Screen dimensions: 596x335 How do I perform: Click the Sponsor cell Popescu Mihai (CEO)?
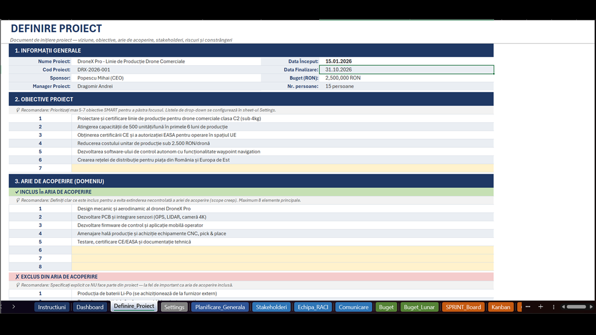pyautogui.click(x=166, y=78)
